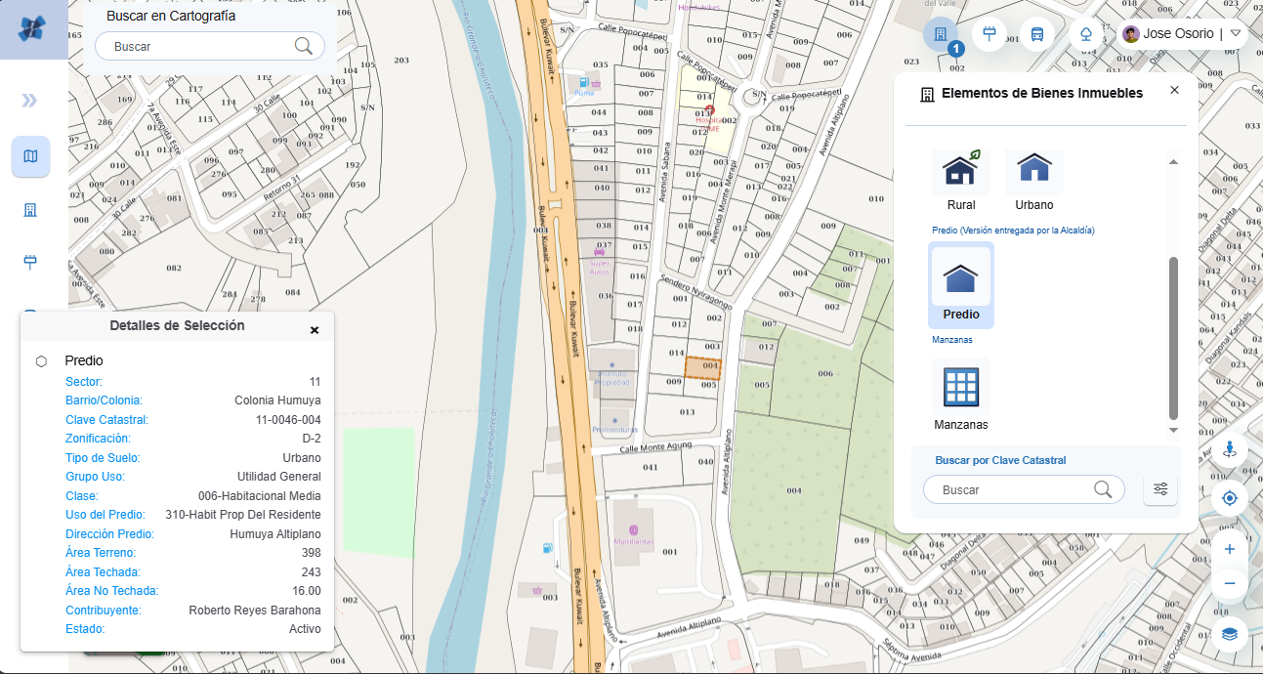This screenshot has height=674, width=1263.
Task: Open filter settings beside Clave Catastral search
Action: point(1160,489)
